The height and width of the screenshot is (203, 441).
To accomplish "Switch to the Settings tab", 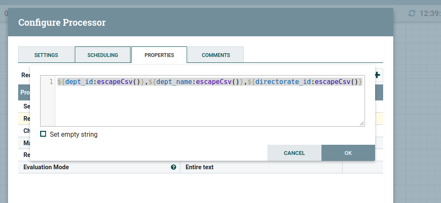I will tap(46, 55).
